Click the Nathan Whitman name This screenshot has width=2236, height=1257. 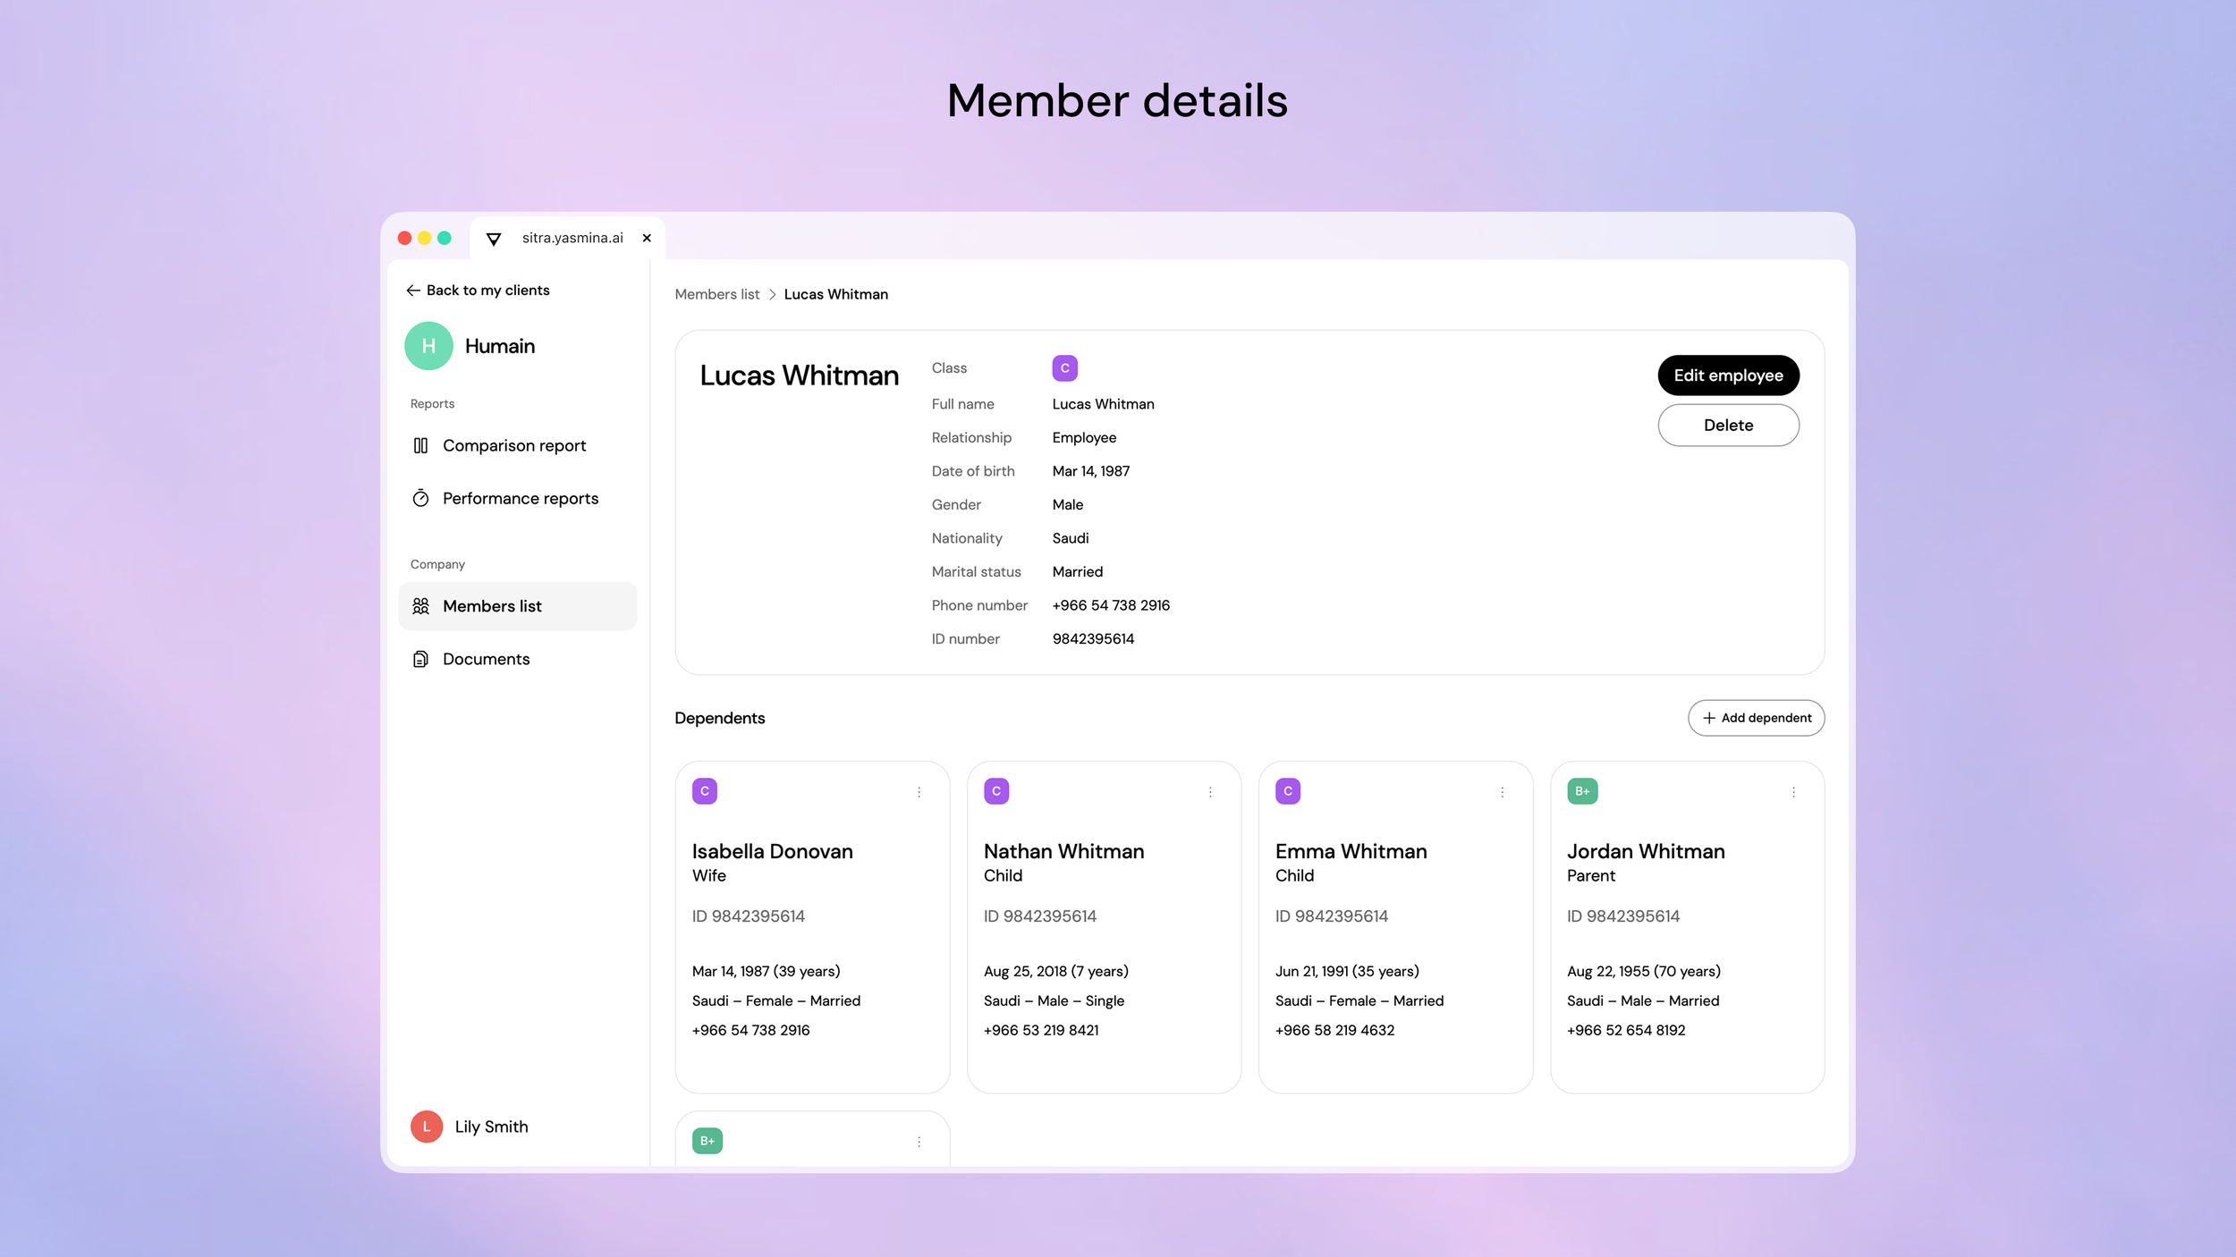point(1063,851)
